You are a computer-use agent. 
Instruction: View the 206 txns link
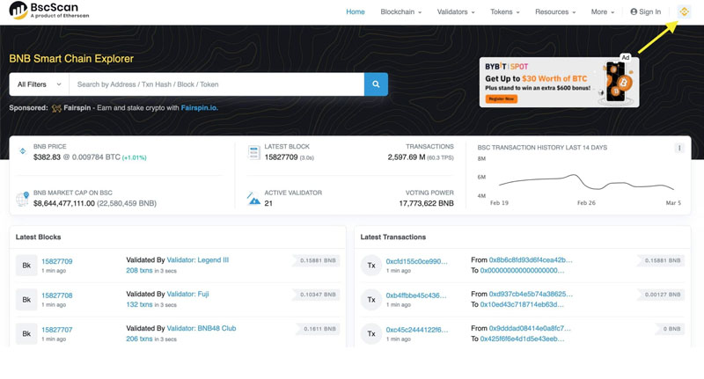tap(139, 339)
